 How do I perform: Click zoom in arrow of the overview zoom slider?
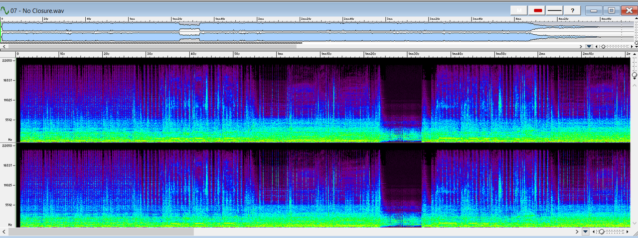coord(632,46)
